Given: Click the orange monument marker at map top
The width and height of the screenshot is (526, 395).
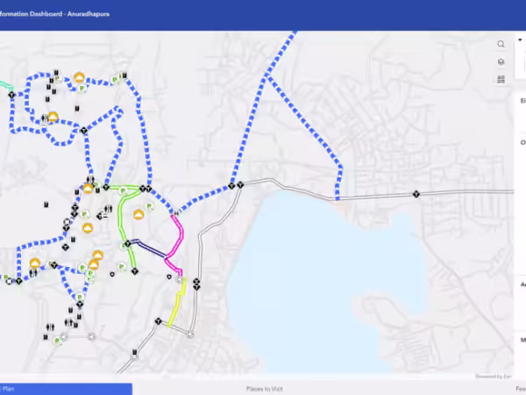Looking at the screenshot, I should 79,78.
